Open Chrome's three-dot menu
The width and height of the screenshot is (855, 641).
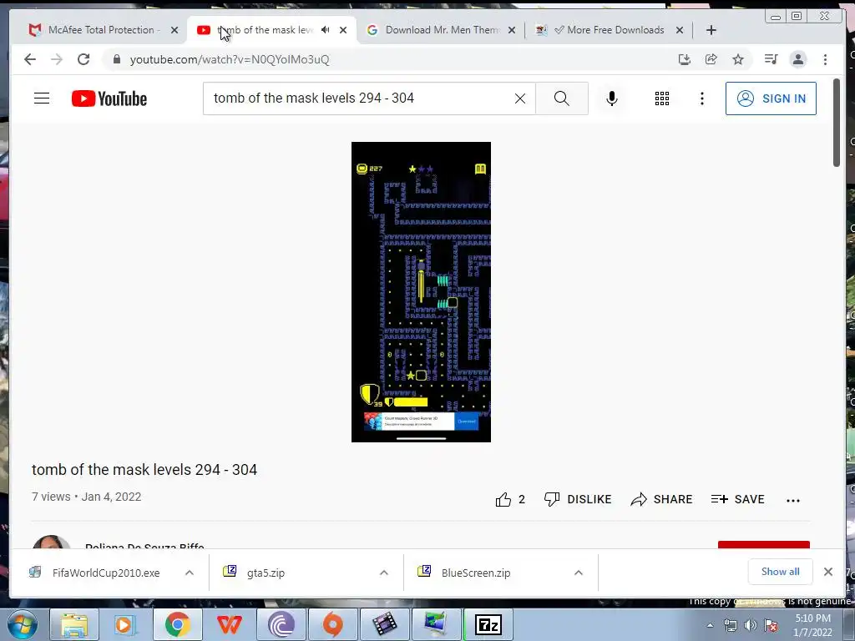pyautogui.click(x=825, y=59)
